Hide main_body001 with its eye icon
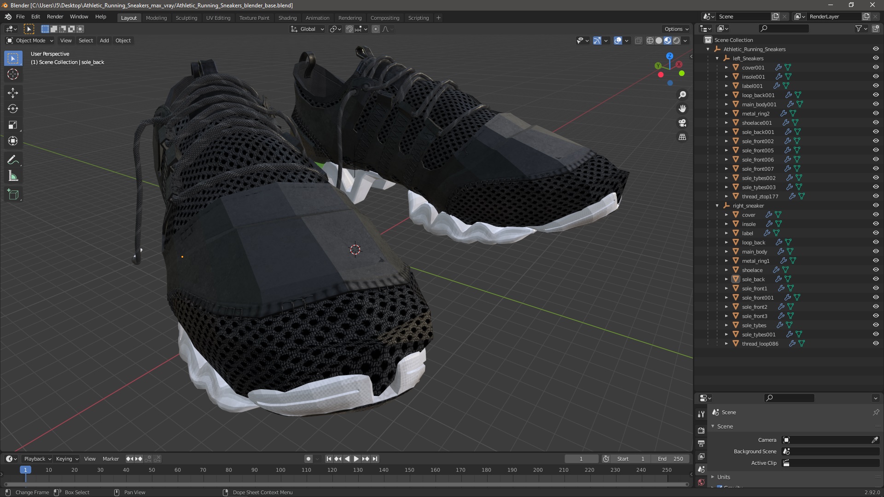884x497 pixels. 876,104
